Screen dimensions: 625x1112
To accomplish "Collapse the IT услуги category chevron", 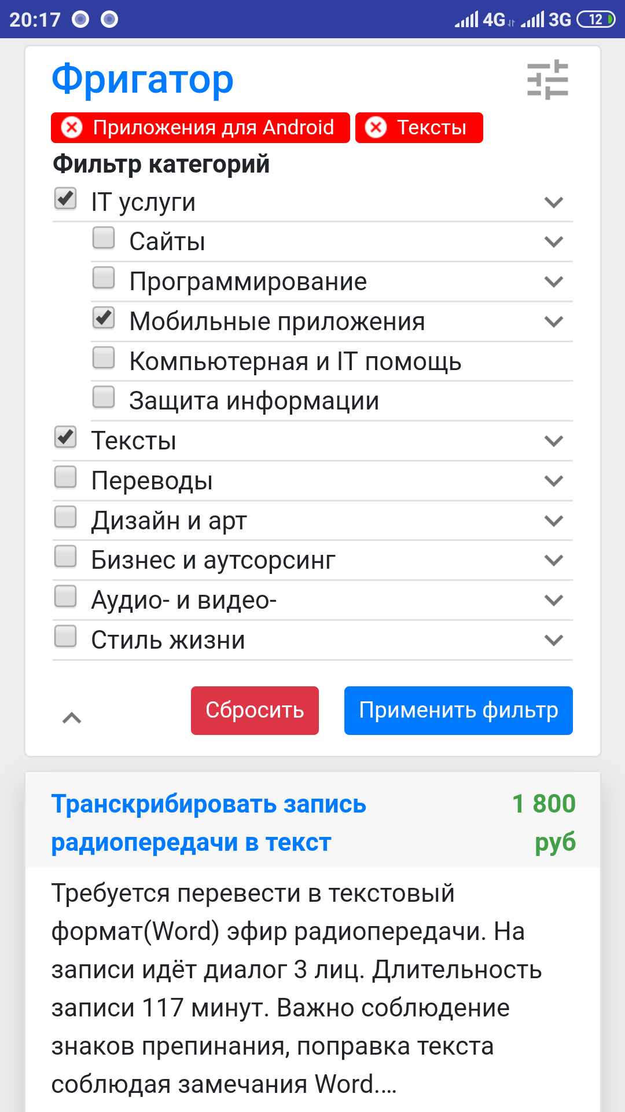I will point(554,203).
